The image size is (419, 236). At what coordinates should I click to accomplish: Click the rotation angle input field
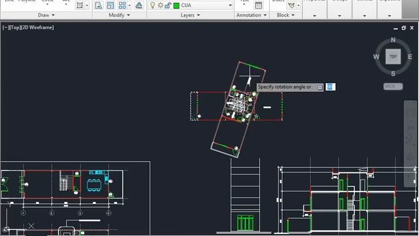click(331, 87)
